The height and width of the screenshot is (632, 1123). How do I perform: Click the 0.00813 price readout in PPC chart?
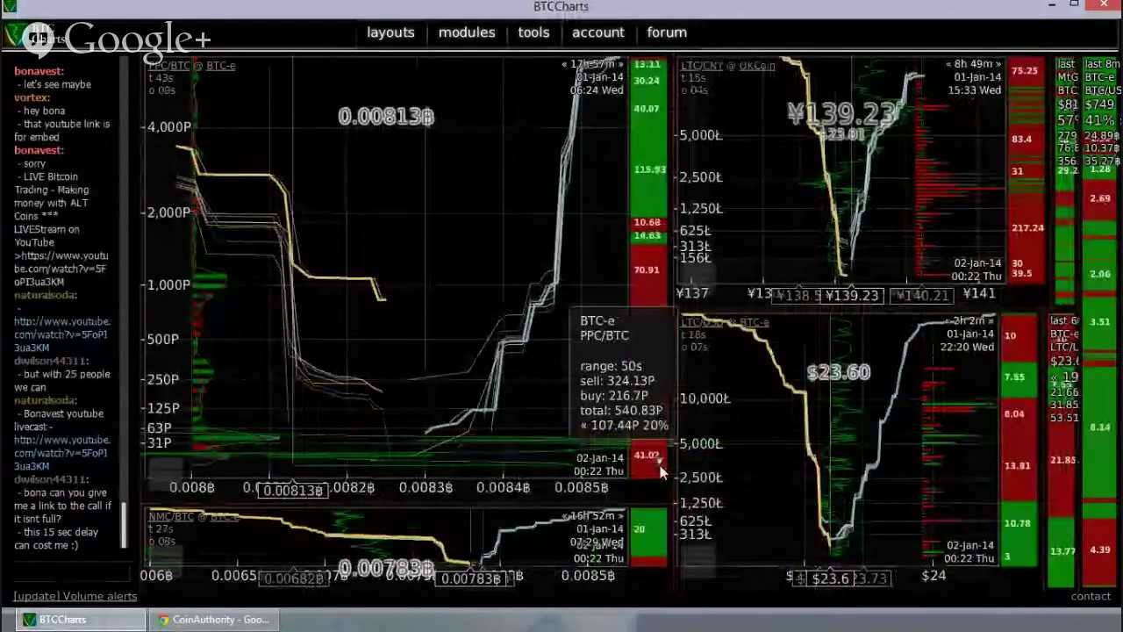coord(386,117)
